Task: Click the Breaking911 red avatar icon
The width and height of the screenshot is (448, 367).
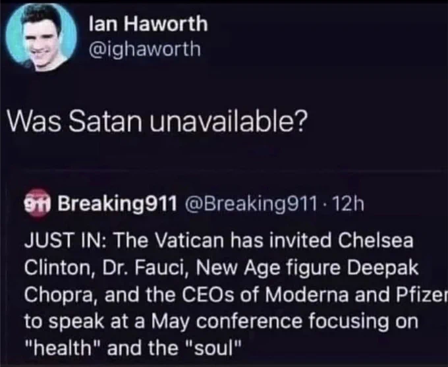Action: (x=37, y=203)
